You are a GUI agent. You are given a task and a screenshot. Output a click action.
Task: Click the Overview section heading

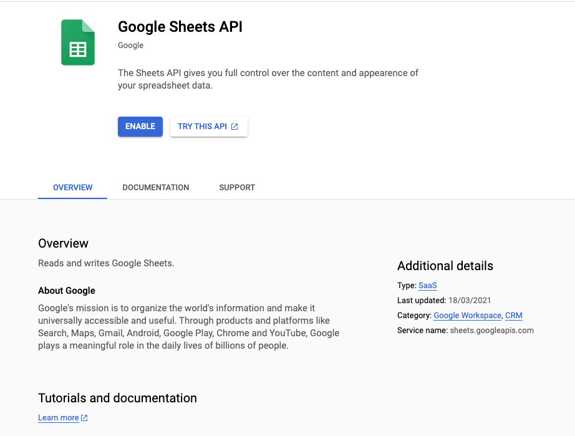(x=64, y=243)
